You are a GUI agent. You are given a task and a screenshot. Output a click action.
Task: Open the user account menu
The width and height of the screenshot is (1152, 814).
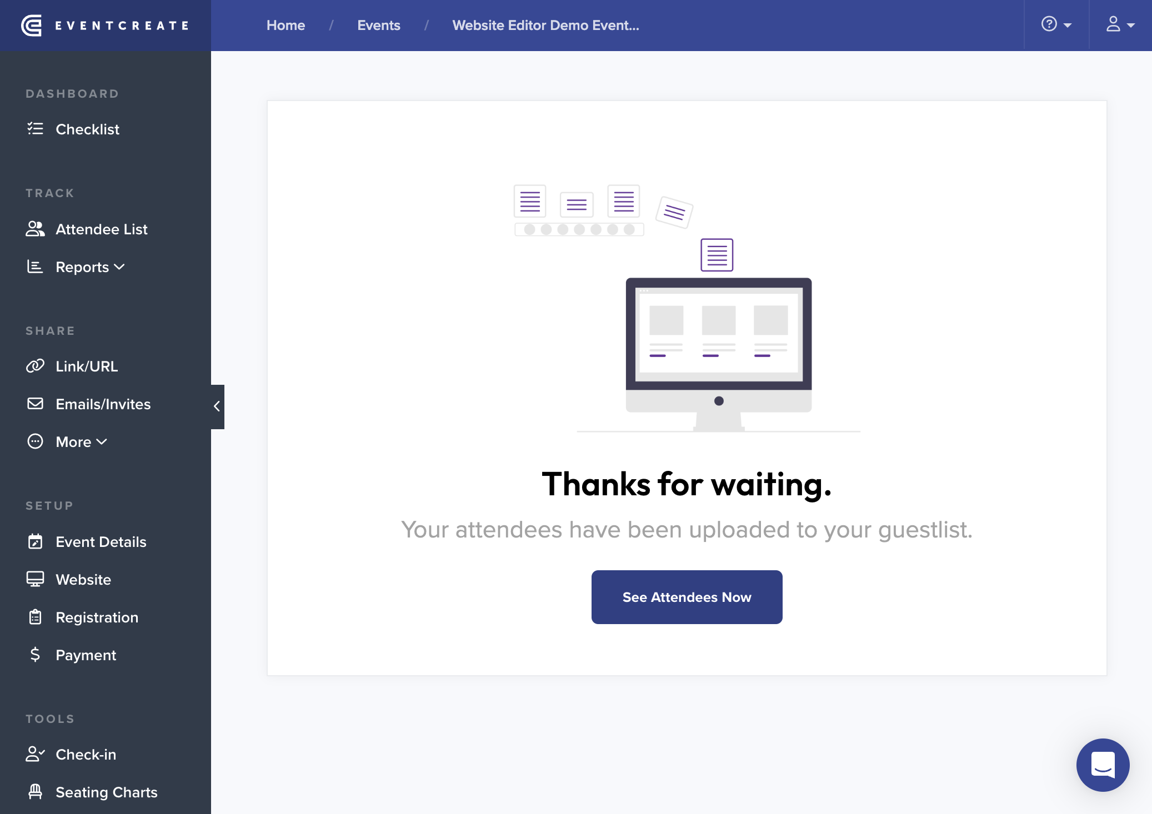1120,24
